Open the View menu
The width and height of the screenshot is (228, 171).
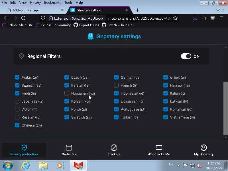point(23,3)
